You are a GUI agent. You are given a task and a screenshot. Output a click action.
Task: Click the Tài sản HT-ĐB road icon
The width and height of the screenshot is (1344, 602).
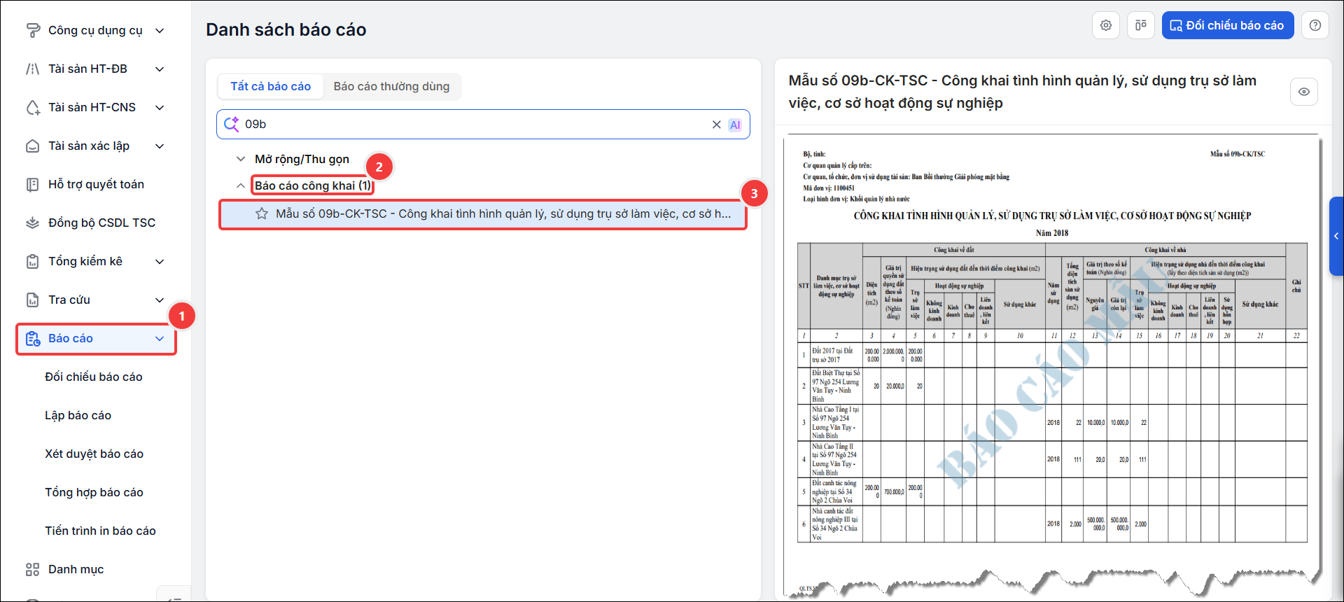32,69
